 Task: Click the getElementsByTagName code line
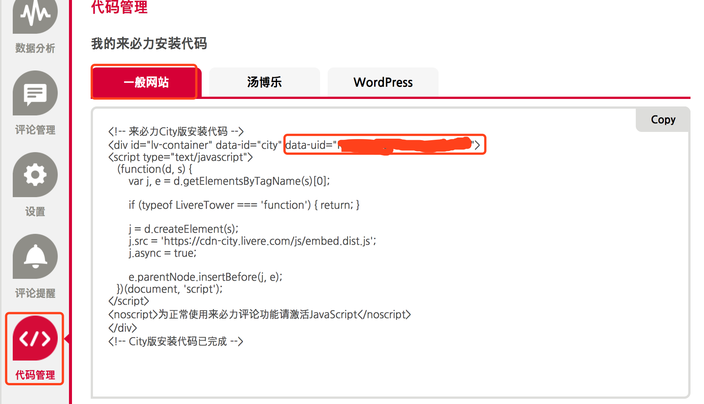tap(229, 181)
